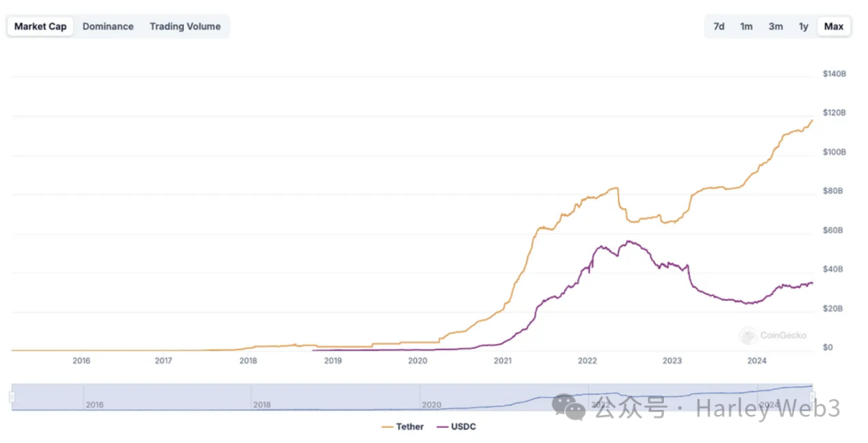Choose the 1m time range
This screenshot has width=868, height=443.
747,26
